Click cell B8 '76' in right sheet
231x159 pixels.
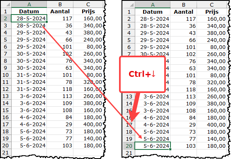[184, 61]
